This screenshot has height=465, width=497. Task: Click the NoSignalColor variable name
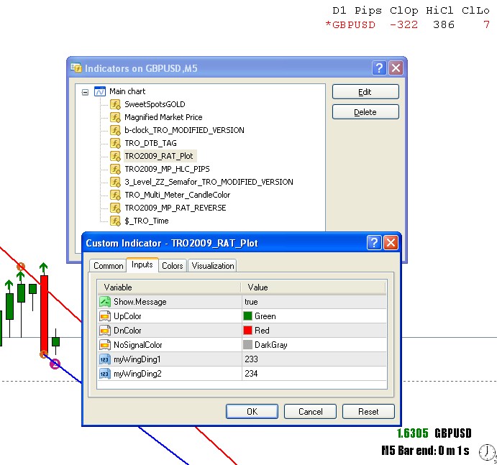tap(138, 345)
